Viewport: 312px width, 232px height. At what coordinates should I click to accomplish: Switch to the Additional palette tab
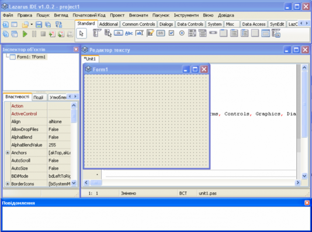coord(109,24)
